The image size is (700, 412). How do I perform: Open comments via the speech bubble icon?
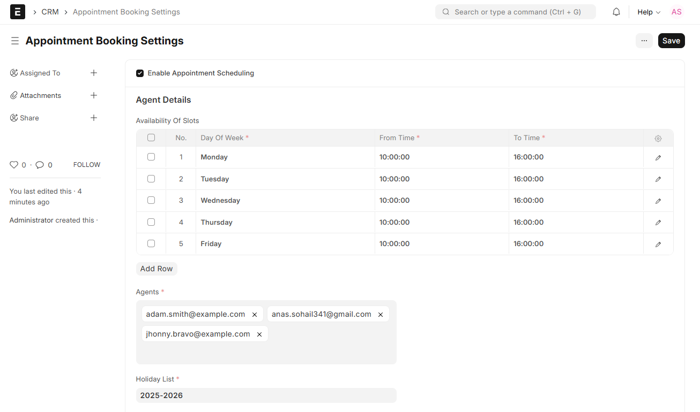[40, 165]
